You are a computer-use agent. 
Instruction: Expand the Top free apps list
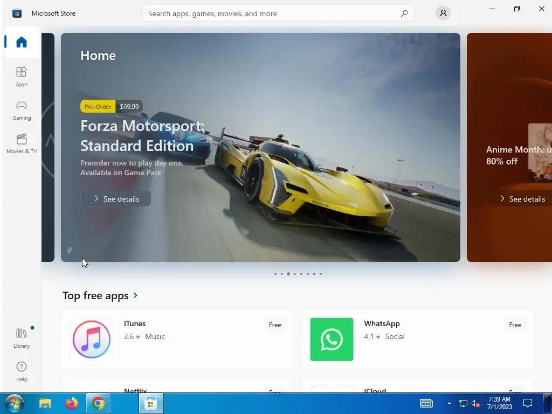tap(135, 295)
